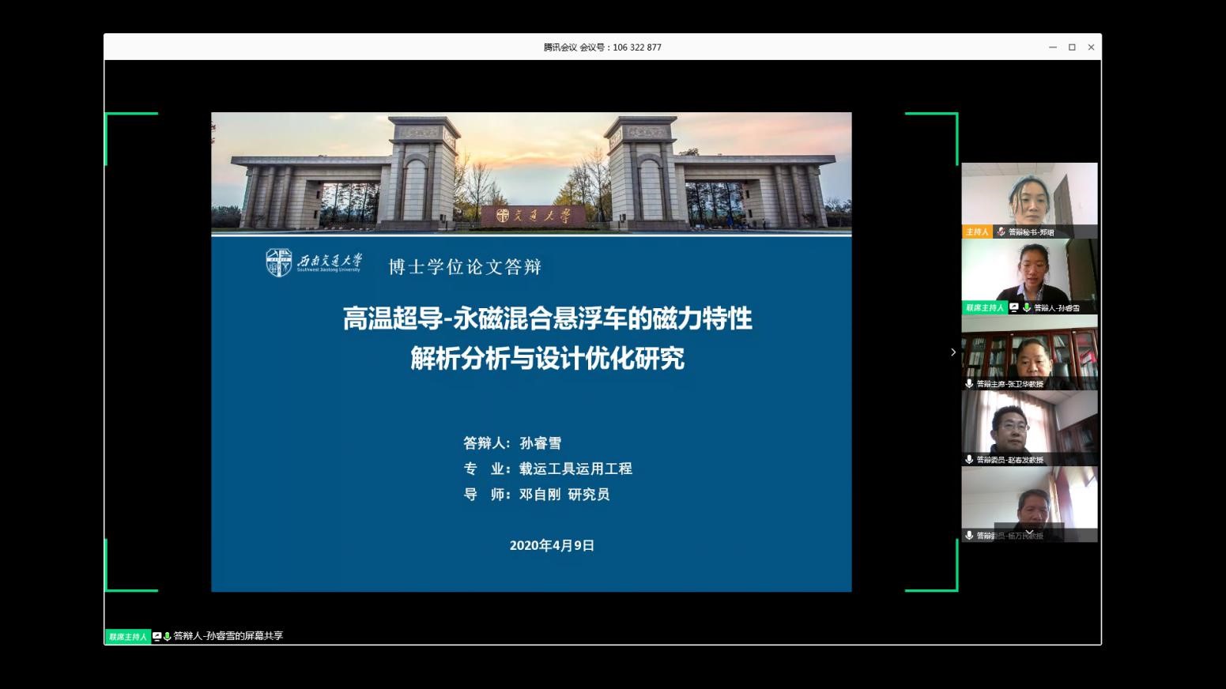Maximize the 腾讯会议 meeting window
Viewport: 1226px width, 689px height.
(x=1072, y=47)
